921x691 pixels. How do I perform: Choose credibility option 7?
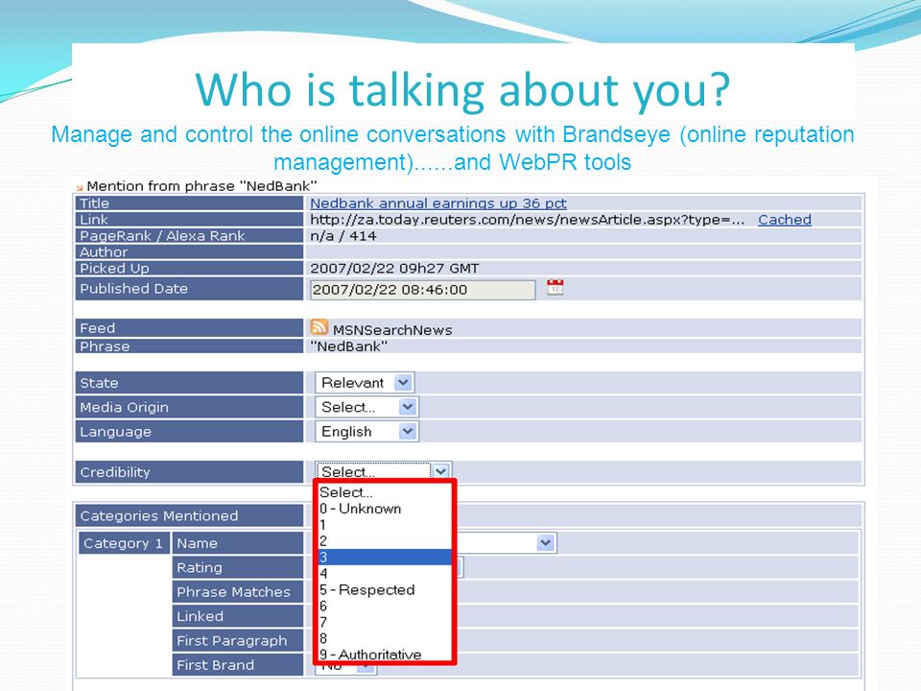coord(385,622)
